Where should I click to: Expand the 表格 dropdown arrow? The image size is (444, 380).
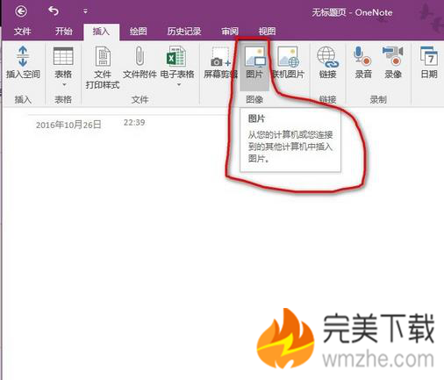(x=64, y=85)
